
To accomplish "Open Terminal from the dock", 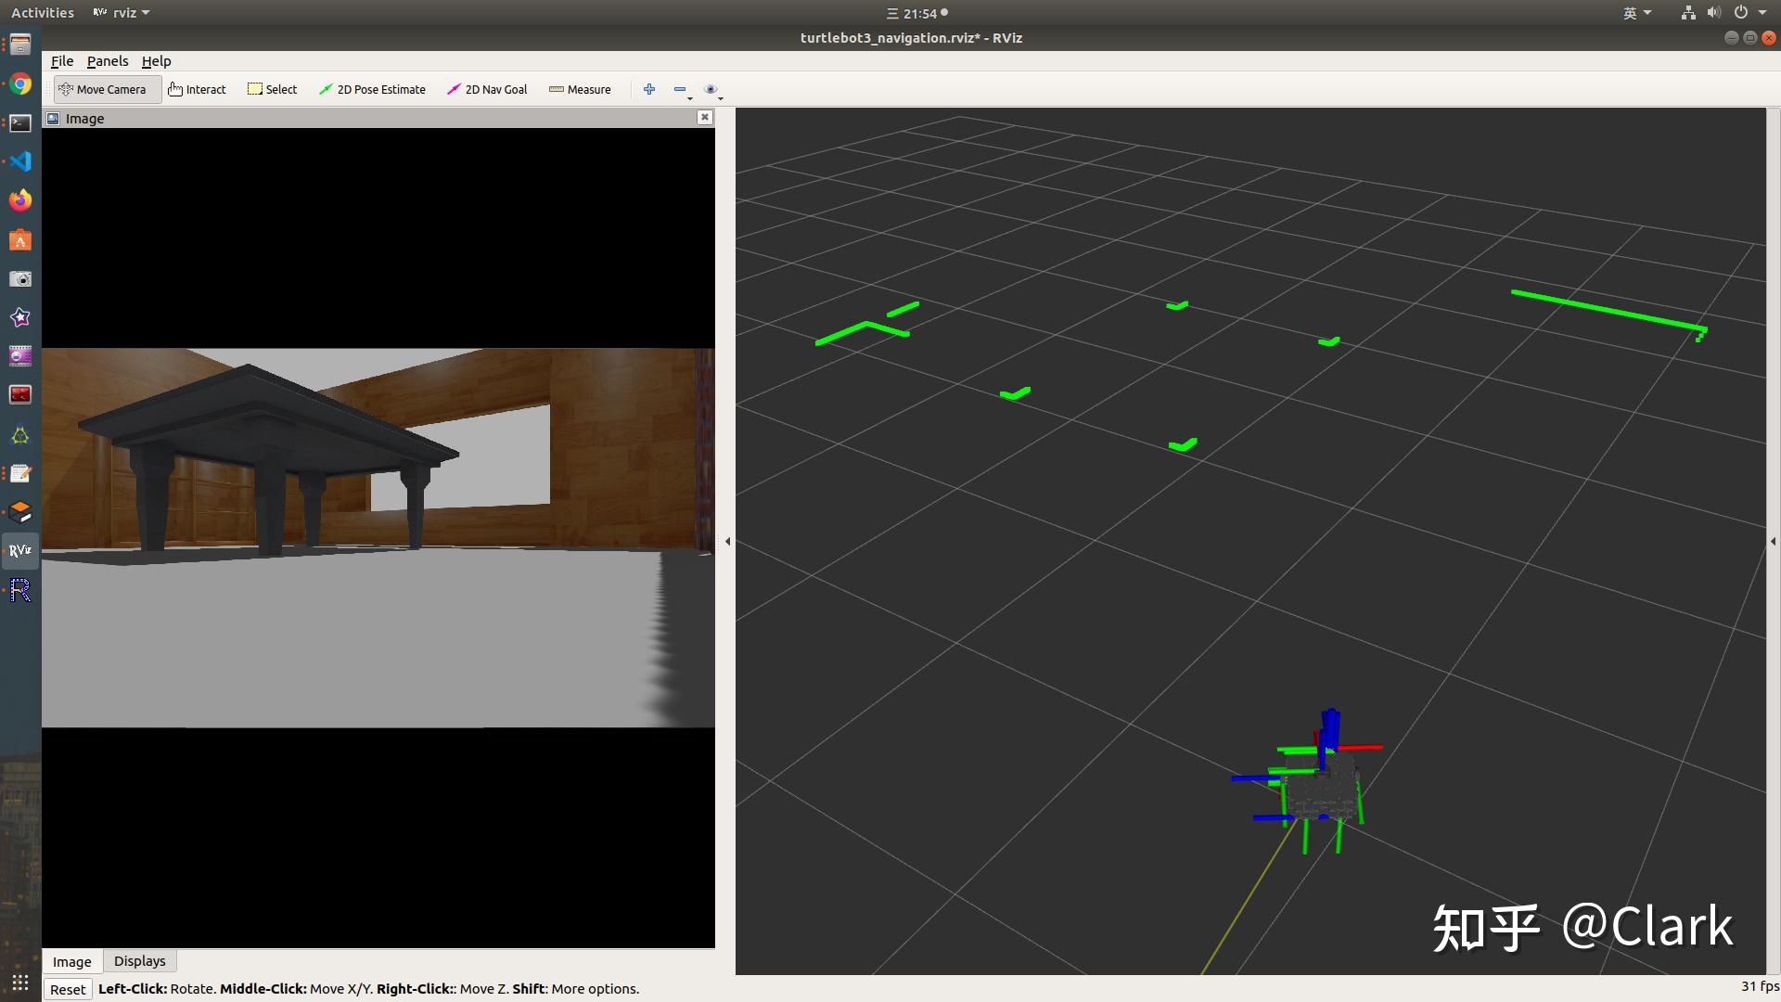I will pyautogui.click(x=20, y=122).
